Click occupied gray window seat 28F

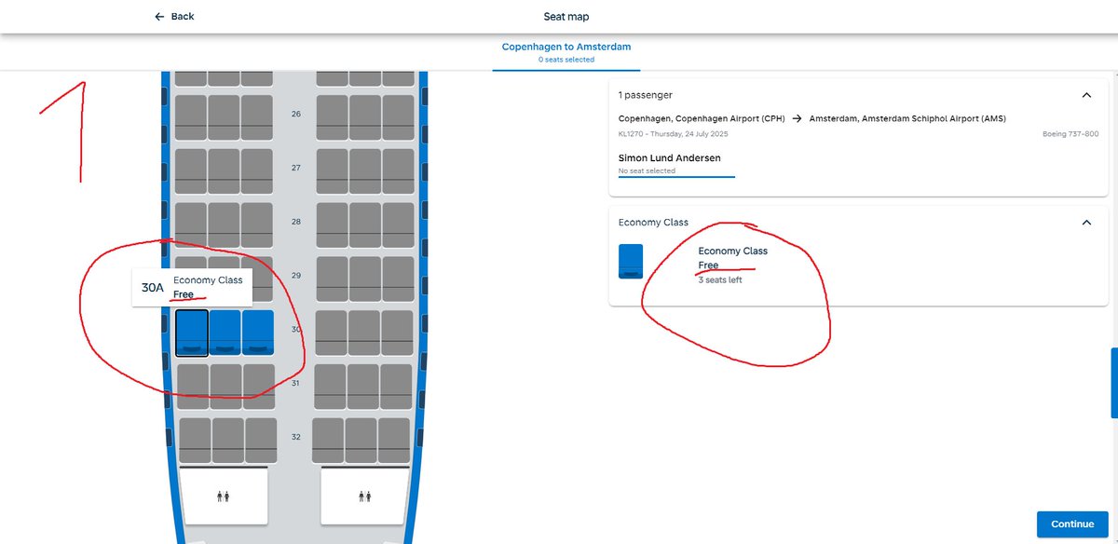click(398, 225)
